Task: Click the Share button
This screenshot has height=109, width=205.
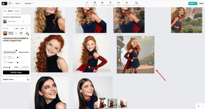Action: (201, 3)
